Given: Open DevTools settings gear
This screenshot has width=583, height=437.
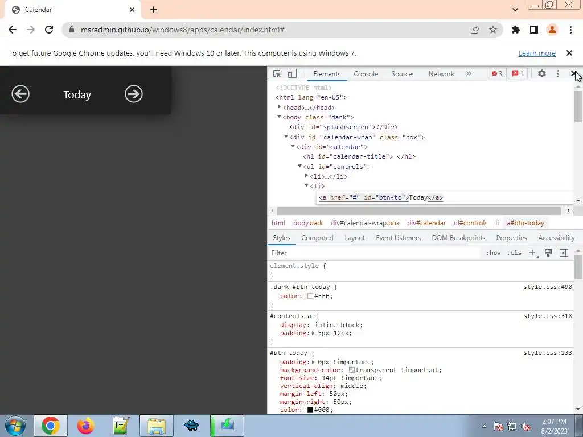Looking at the screenshot, I should click(x=542, y=73).
